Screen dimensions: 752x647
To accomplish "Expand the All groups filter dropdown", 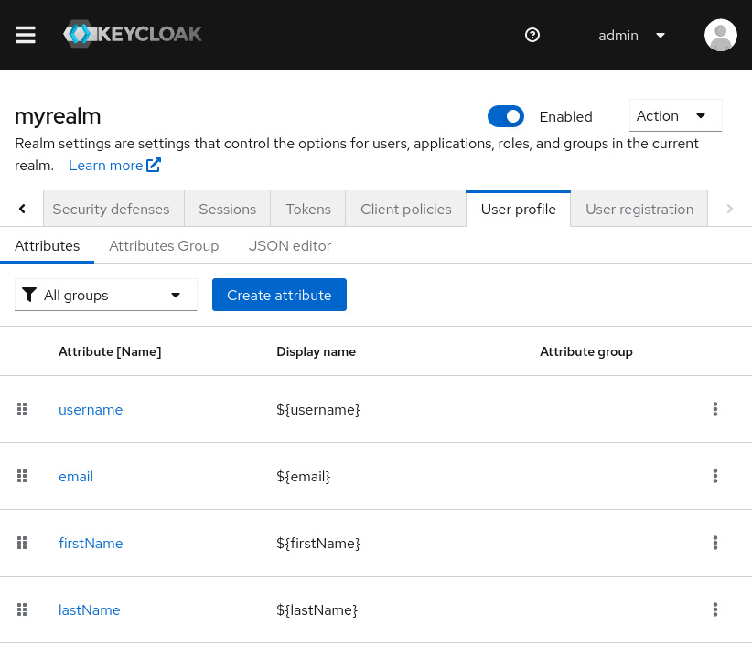I will (175, 294).
